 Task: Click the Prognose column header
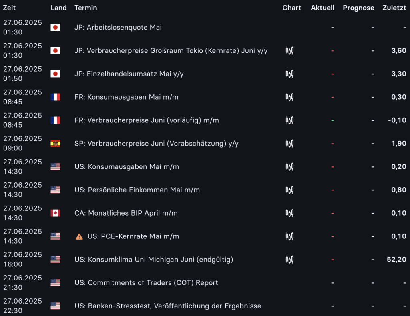(358, 8)
